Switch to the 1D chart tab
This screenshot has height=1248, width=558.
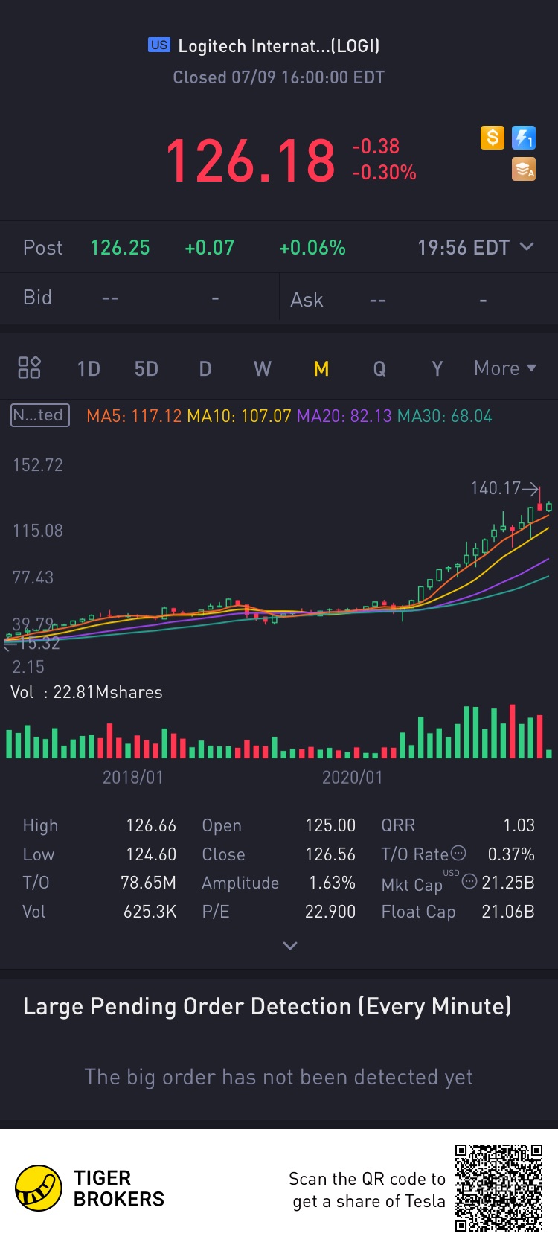point(89,369)
